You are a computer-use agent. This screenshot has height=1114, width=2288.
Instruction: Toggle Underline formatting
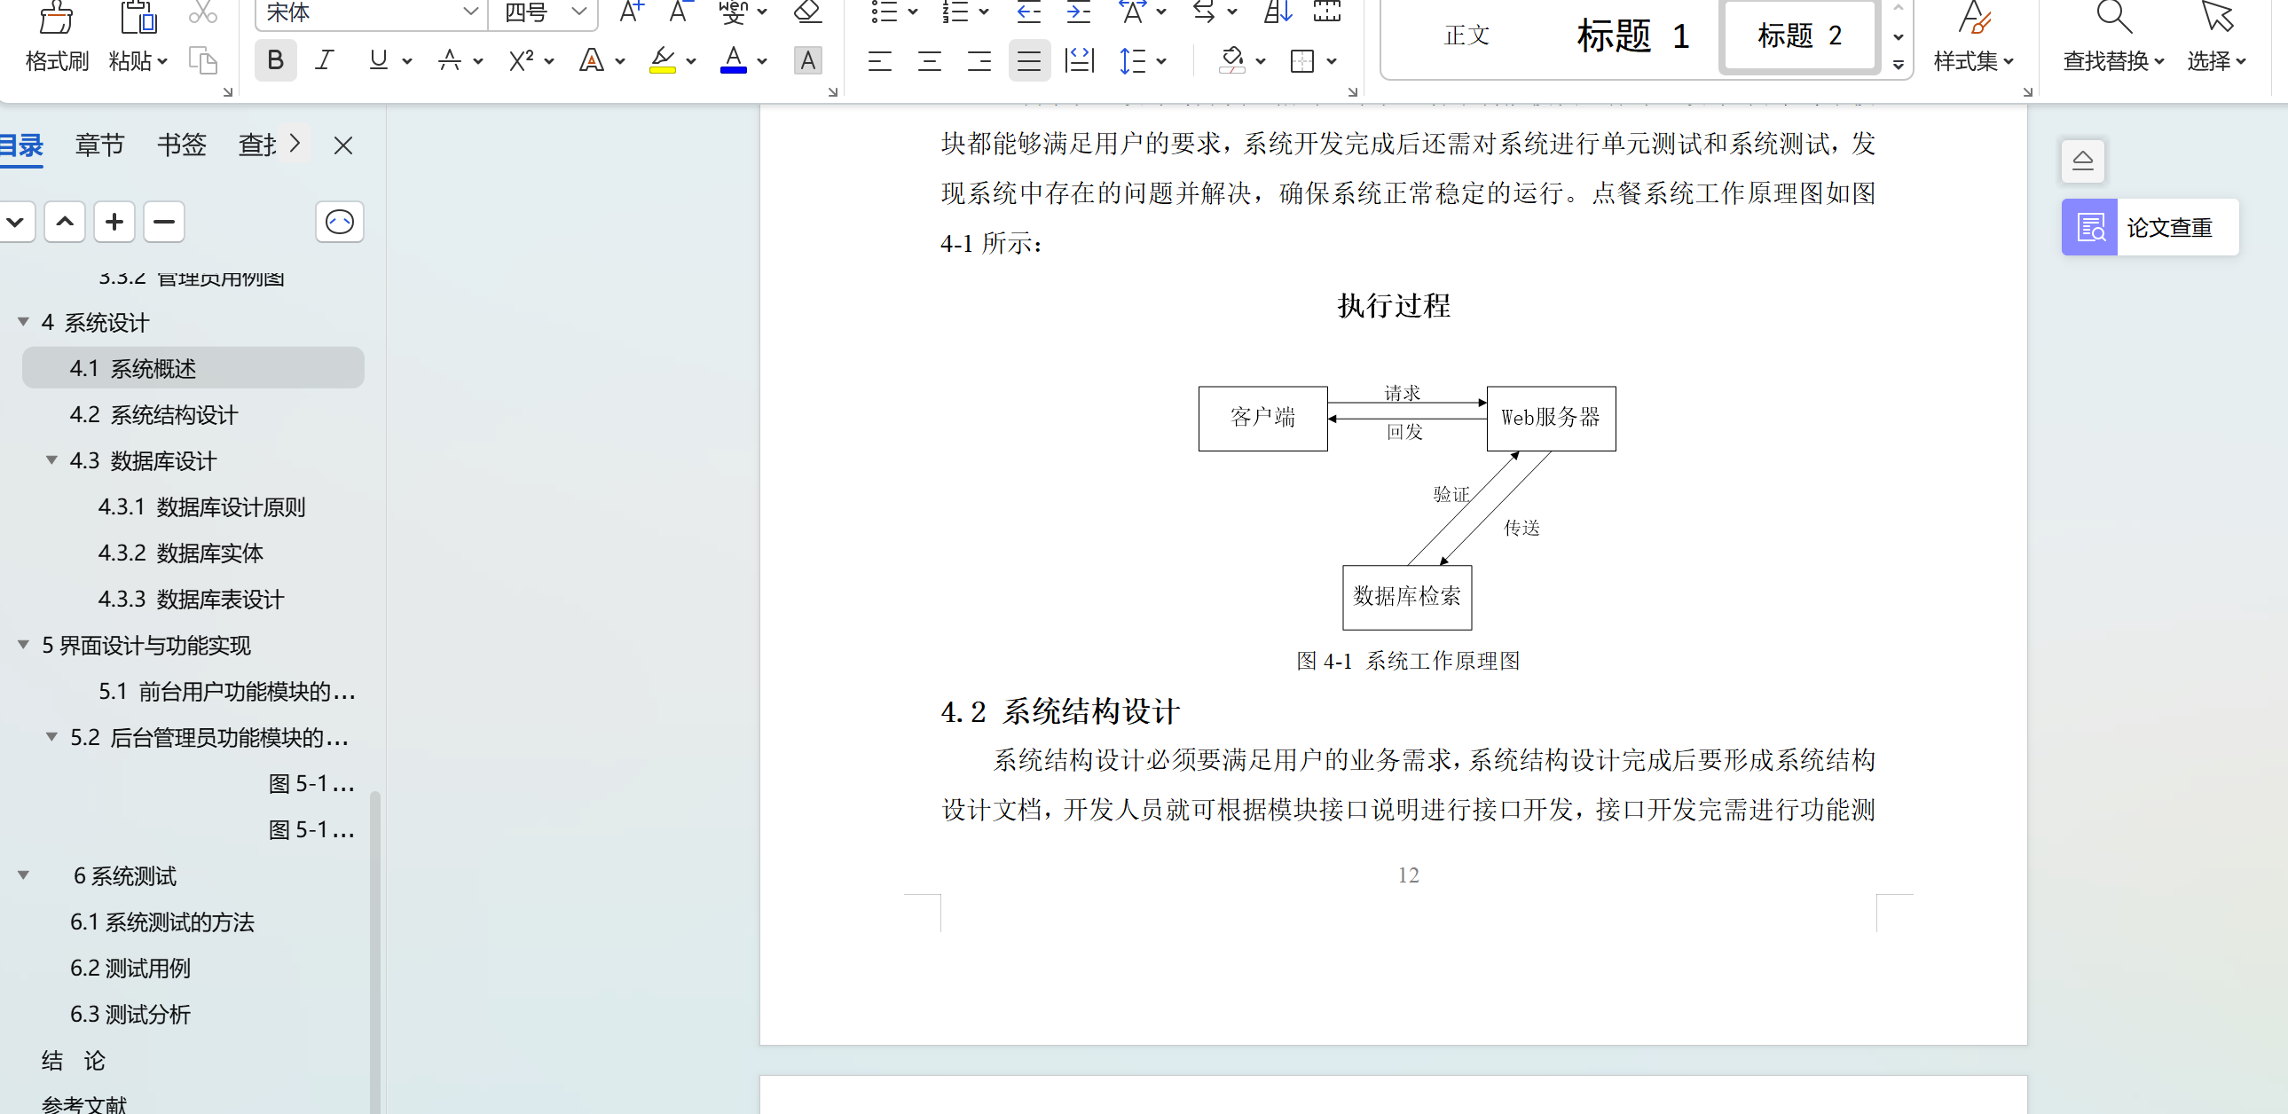pyautogui.click(x=378, y=60)
